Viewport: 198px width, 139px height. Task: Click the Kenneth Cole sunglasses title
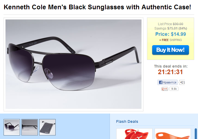pyautogui.click(x=97, y=7)
